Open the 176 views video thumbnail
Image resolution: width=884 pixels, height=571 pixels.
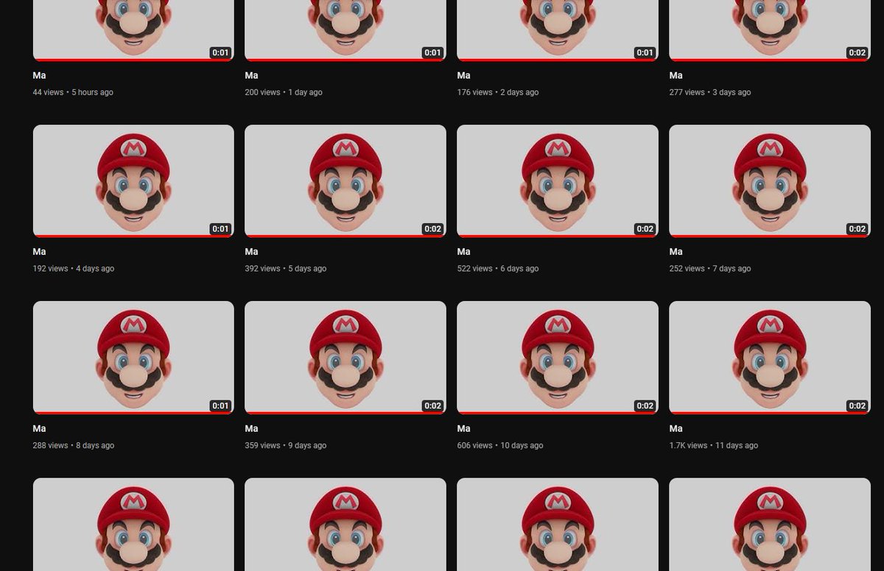tap(557, 29)
